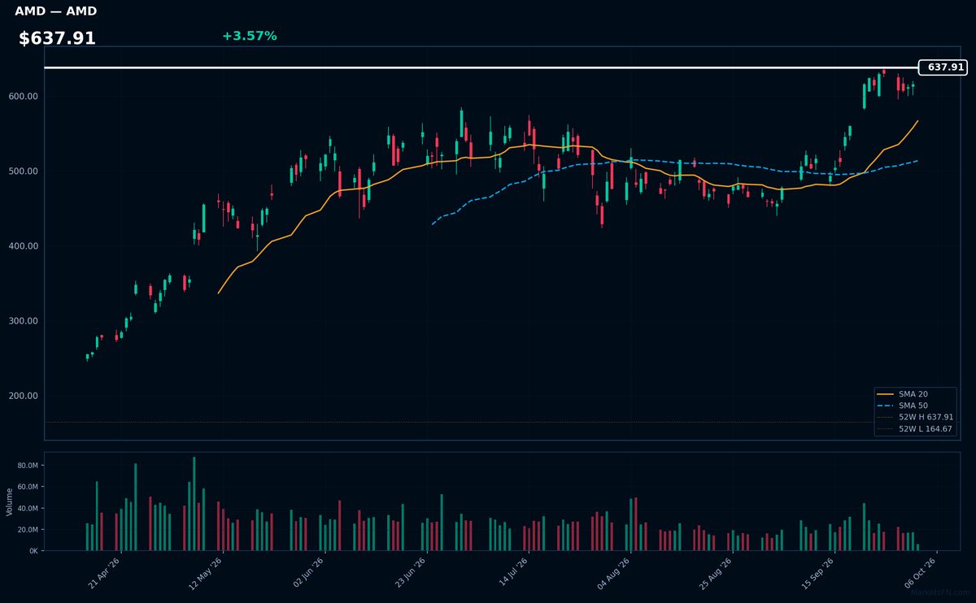Click the 15 Sep '26 date label

(x=818, y=571)
